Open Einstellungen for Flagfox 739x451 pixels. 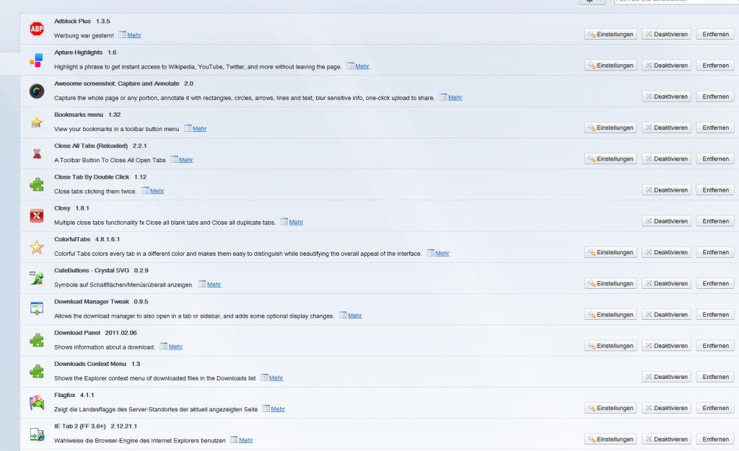click(611, 408)
